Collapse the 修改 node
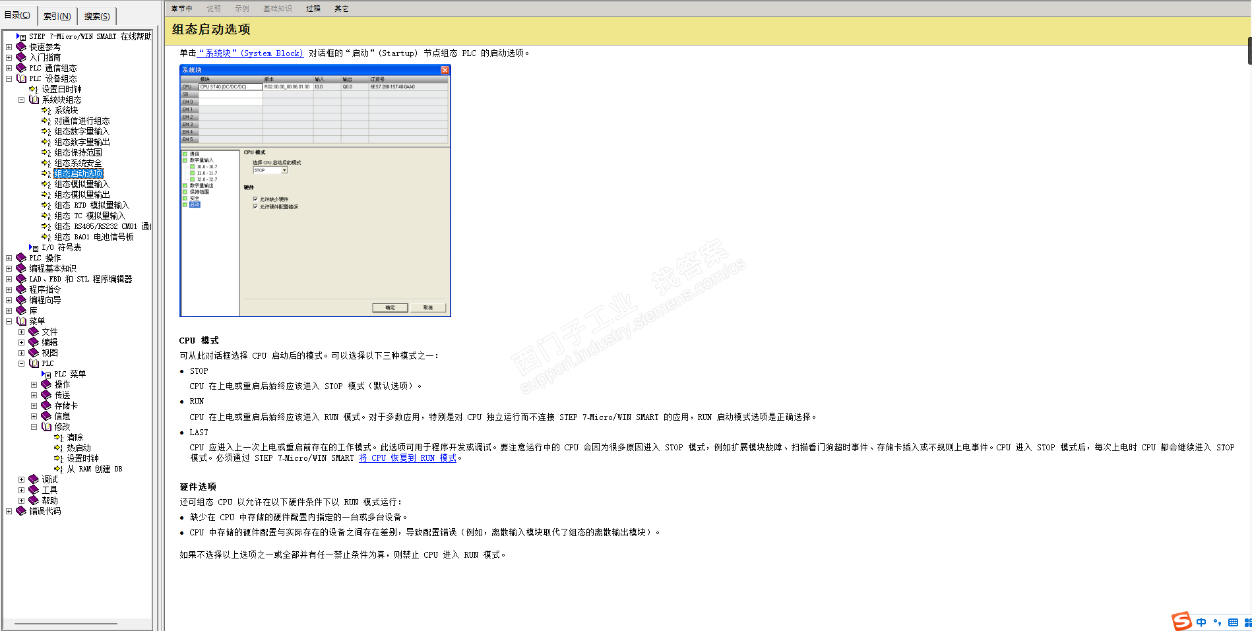The width and height of the screenshot is (1252, 631). (34, 427)
